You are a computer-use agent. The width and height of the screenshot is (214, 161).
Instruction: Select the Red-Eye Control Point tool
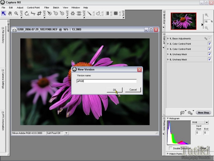coord(79,13)
